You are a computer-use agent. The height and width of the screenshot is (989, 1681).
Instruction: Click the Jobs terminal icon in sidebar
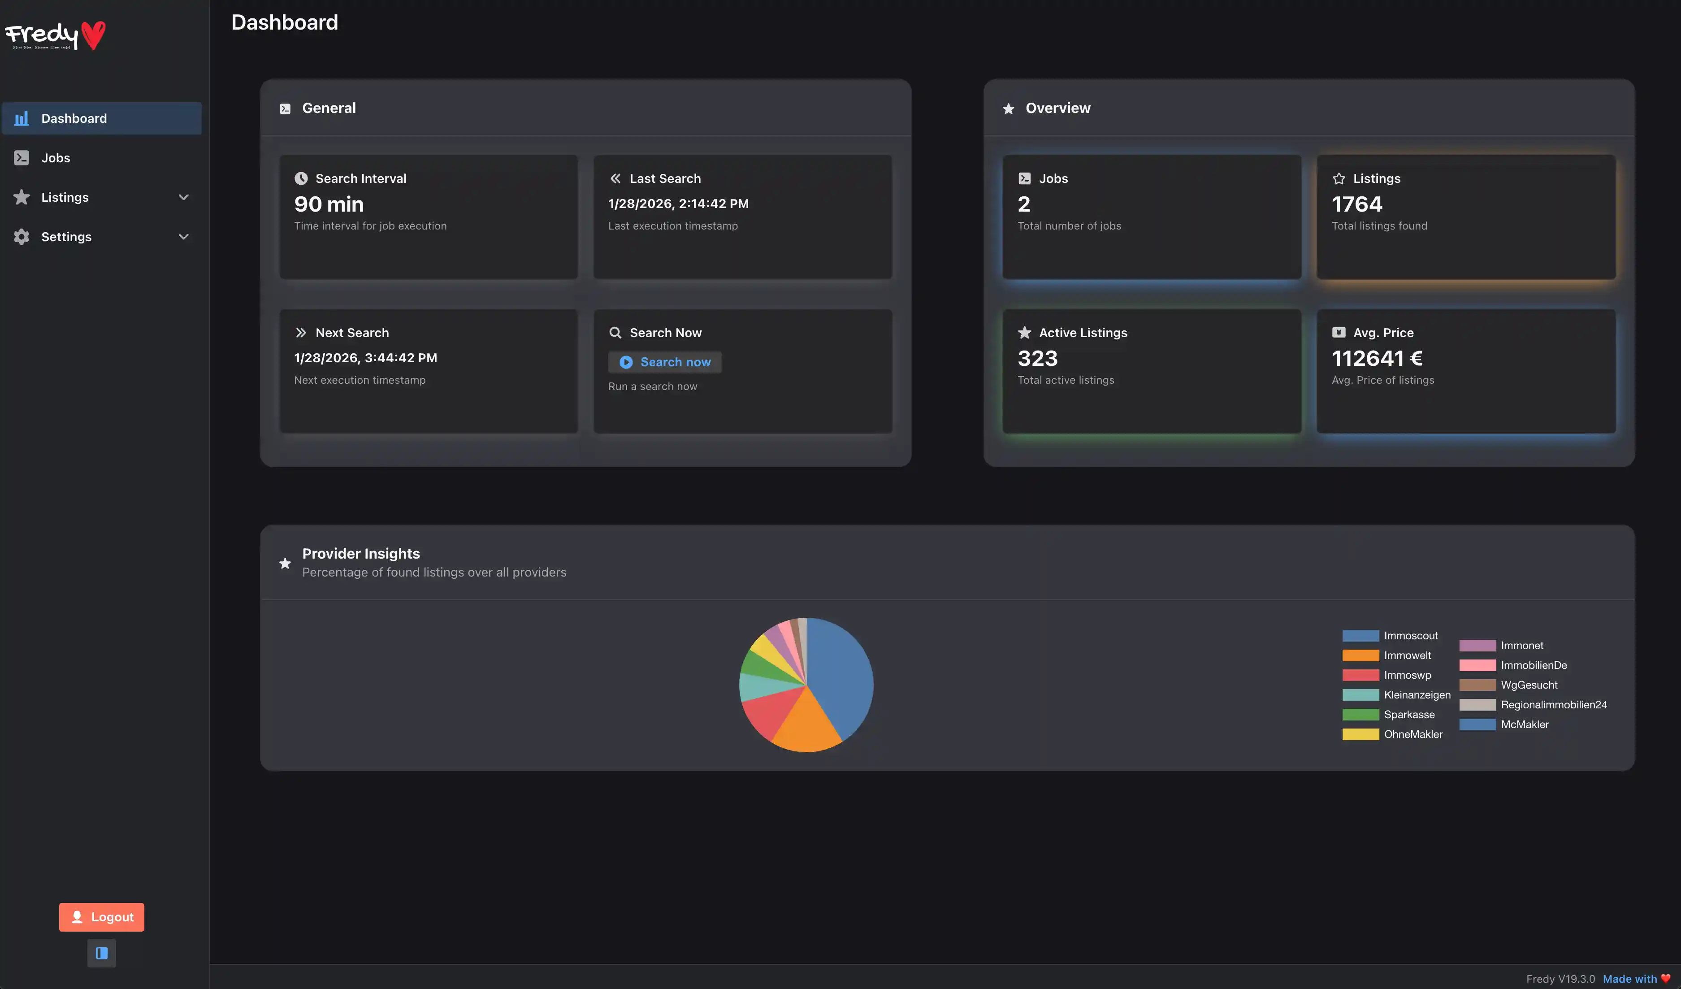[x=21, y=157]
